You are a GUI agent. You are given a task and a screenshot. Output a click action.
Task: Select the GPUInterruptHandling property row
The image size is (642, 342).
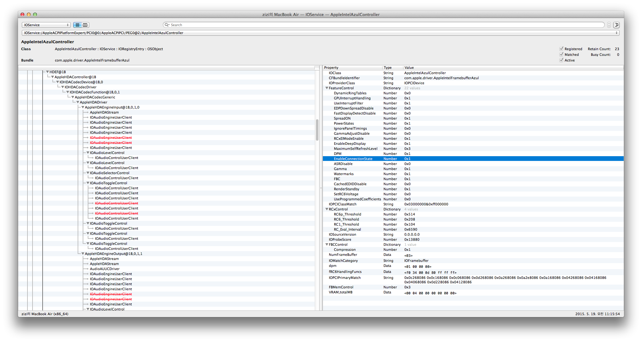[x=473, y=98]
